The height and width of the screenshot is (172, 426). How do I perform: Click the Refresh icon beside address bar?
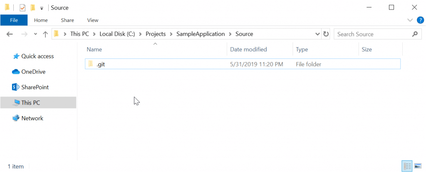[326, 34]
